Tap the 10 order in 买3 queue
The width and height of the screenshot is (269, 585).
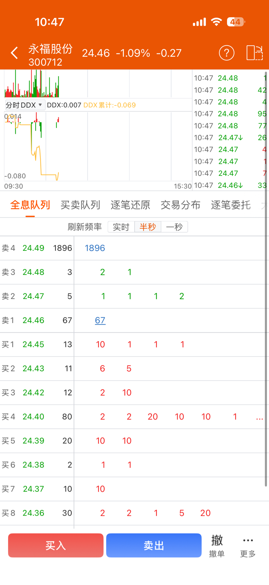127,393
